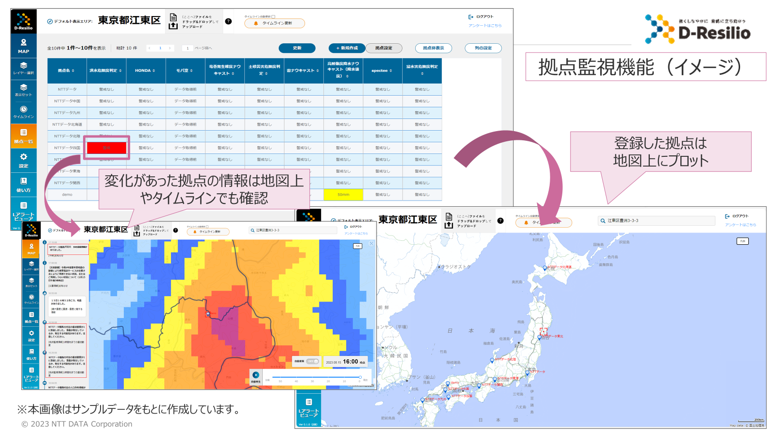Click the 凡例 legend button on the rainfall map
This screenshot has width=777, height=437.
click(357, 246)
